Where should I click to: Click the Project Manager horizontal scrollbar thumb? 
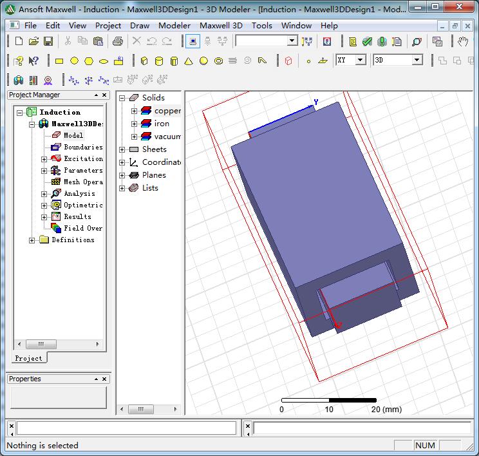click(41, 344)
